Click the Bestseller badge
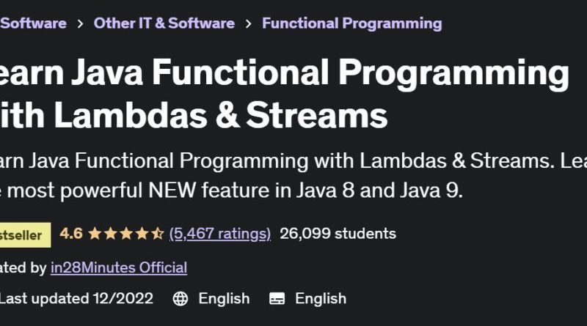The image size is (587, 326). tap(25, 234)
